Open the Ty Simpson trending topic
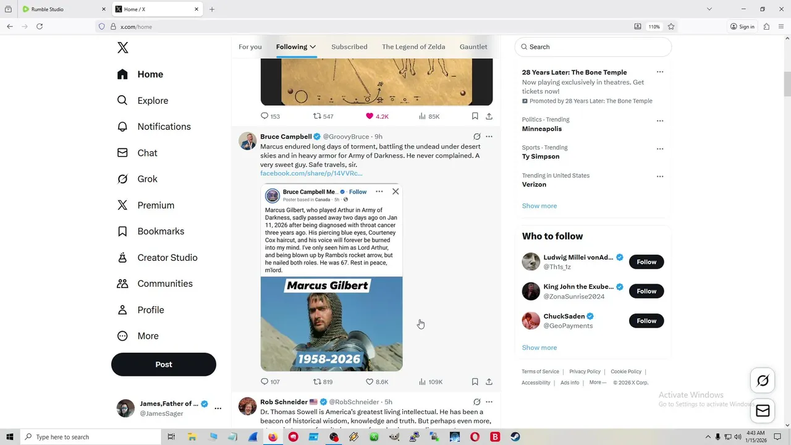This screenshot has width=791, height=445. tap(541, 157)
